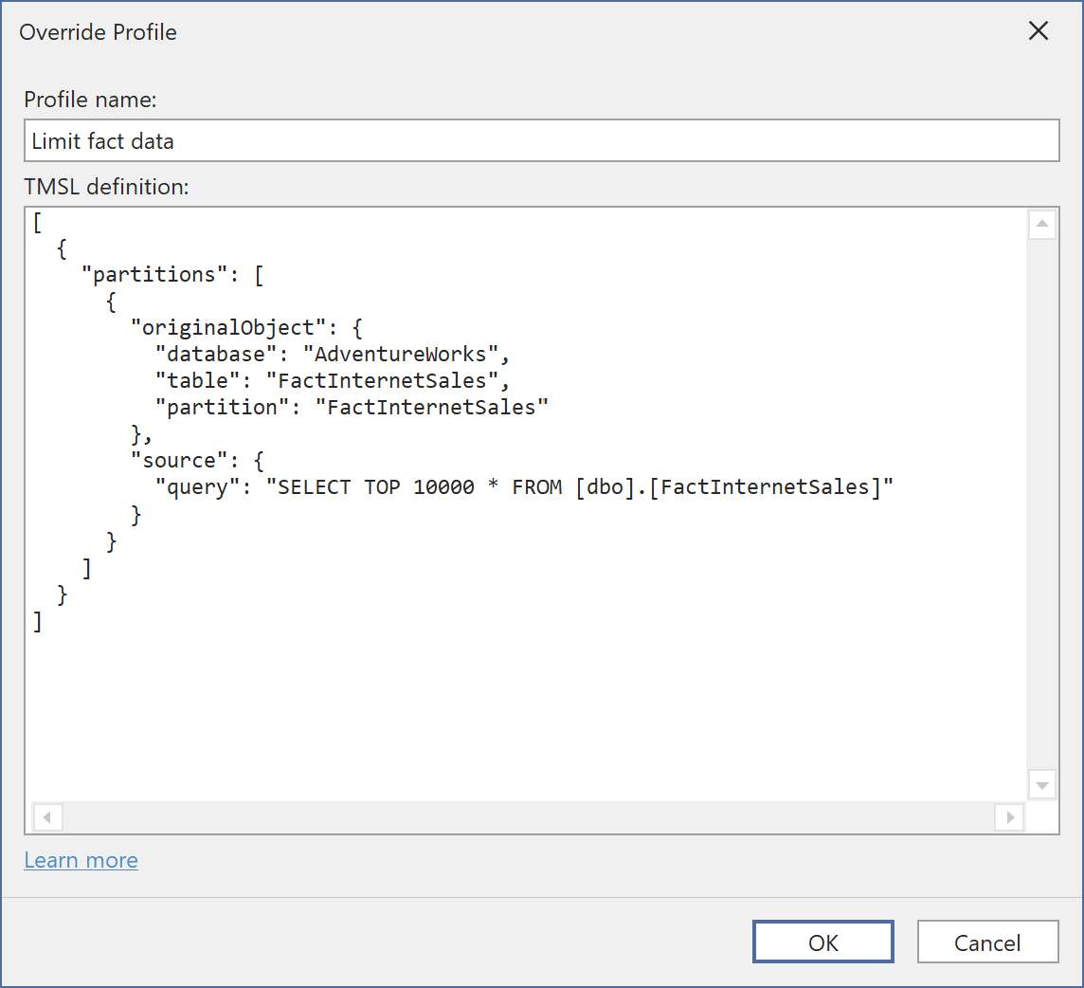Click the vertical scrollbar down arrow
The image size is (1084, 988).
[x=1041, y=784]
